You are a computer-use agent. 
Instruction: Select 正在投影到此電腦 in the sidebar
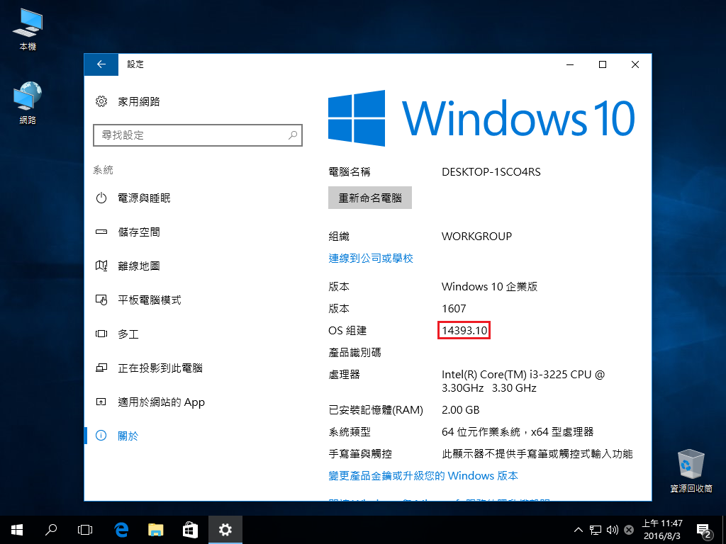(x=194, y=368)
